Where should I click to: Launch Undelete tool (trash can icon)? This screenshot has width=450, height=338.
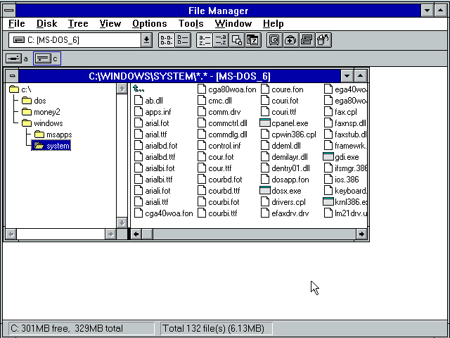pyautogui.click(x=323, y=40)
